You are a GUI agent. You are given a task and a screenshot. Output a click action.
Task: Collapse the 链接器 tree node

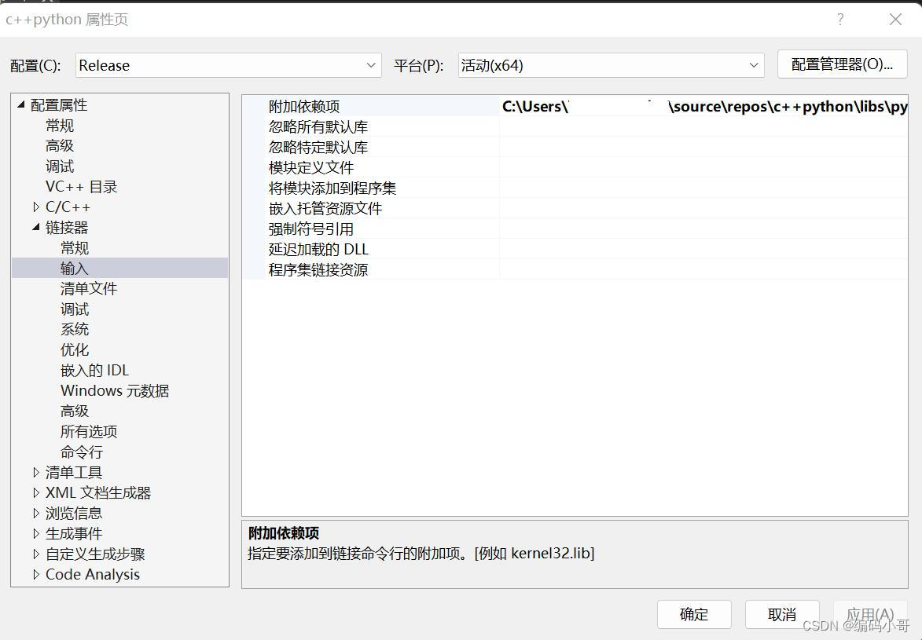(x=35, y=227)
